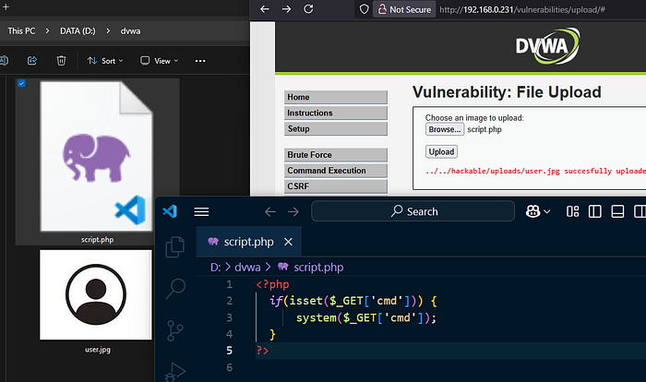Open Command Execution vulnerability page
The image size is (646, 382).
(336, 170)
